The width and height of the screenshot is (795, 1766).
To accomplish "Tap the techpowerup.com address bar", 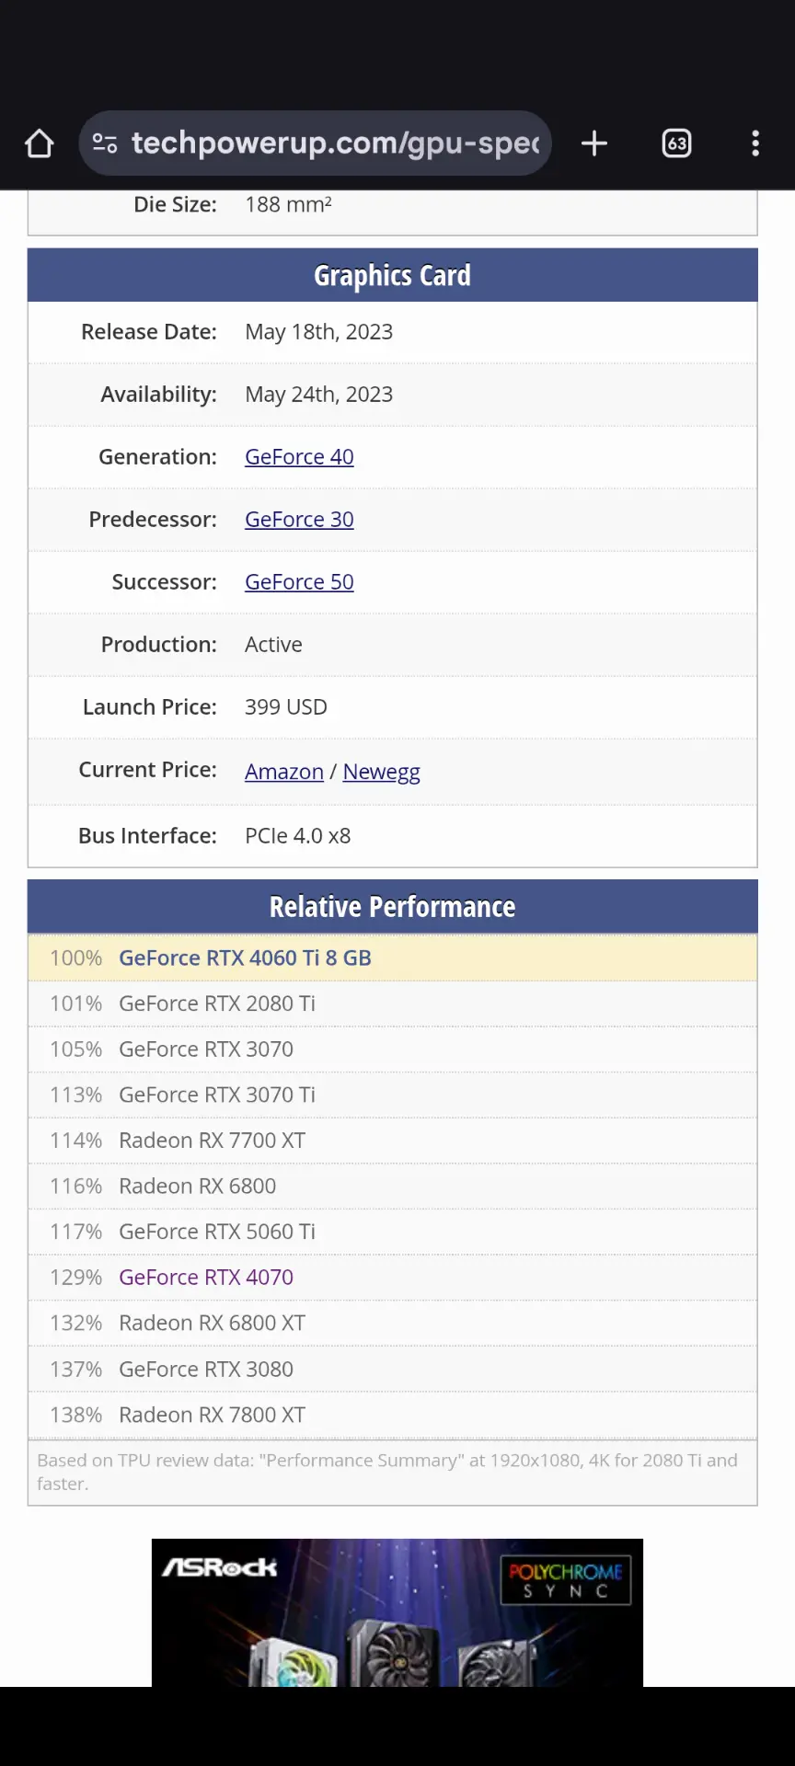I will click(316, 143).
